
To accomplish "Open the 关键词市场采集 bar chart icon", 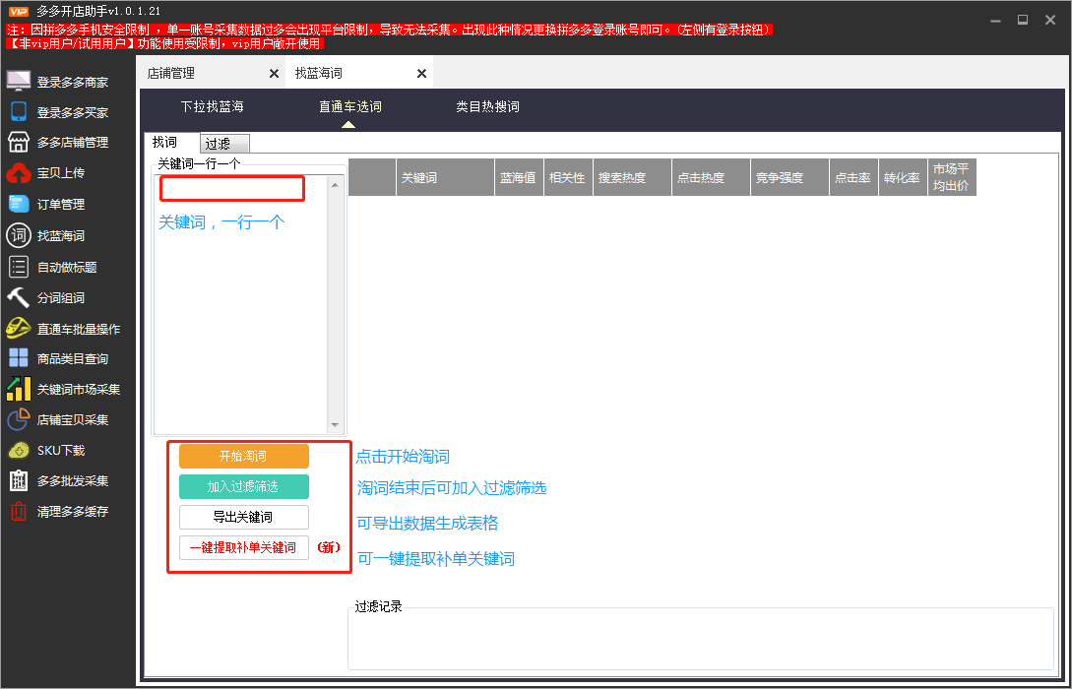I will click(19, 388).
